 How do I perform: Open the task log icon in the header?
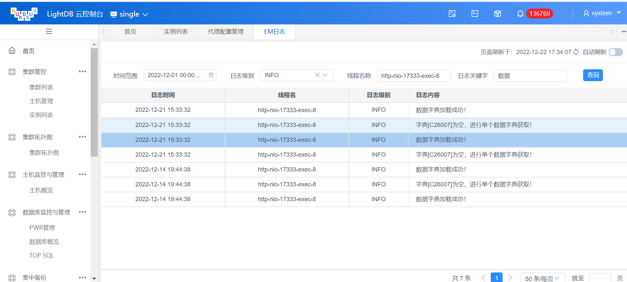pyautogui.click(x=452, y=14)
